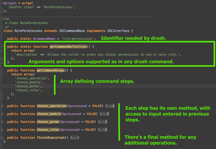The image size is (216, 149).
Task: Click the 'role-permissions' string value
Action: pos(77,39)
